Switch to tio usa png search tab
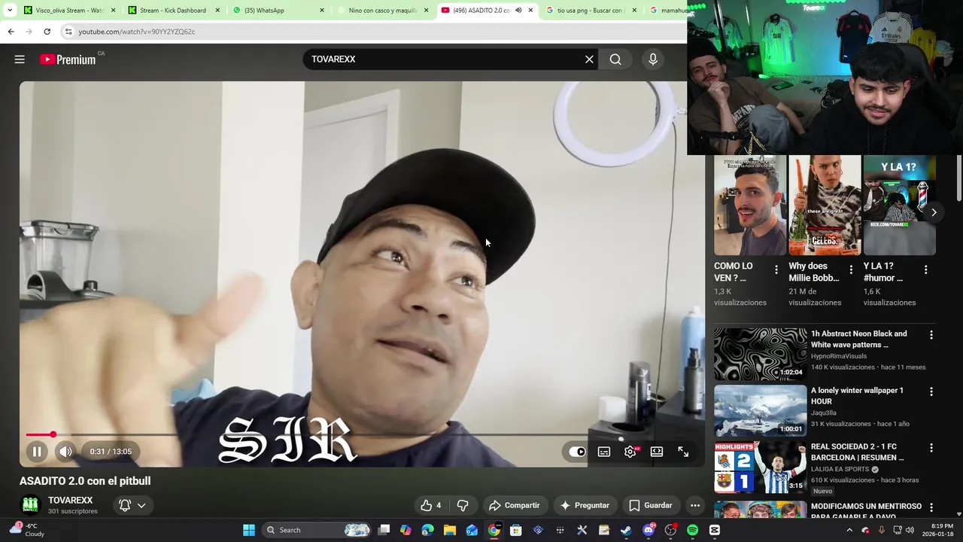The height and width of the screenshot is (542, 963). (x=589, y=11)
